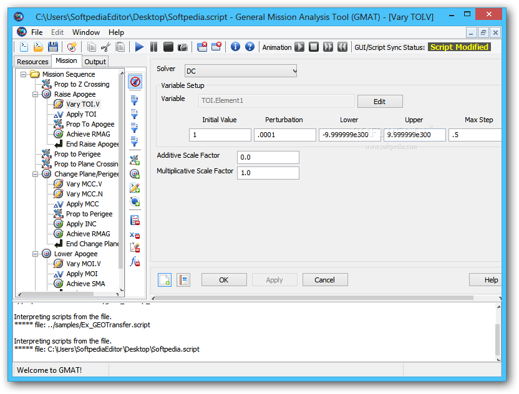Open the Edit menu

pos(57,32)
